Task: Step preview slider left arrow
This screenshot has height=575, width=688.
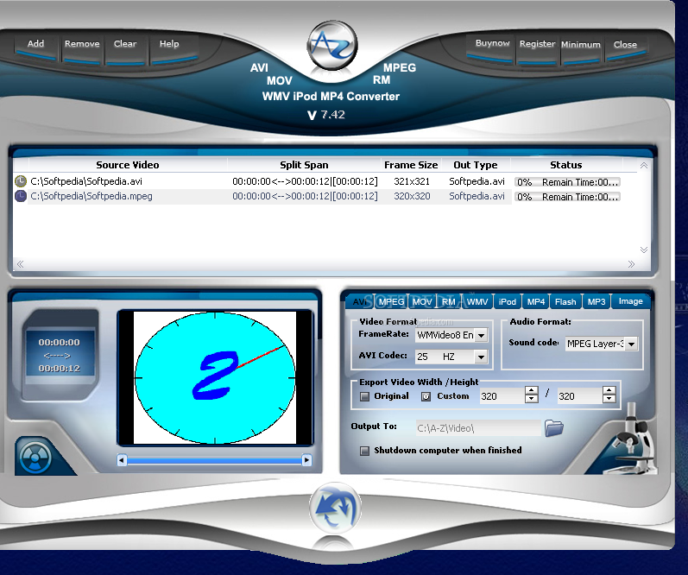Action: tap(122, 460)
